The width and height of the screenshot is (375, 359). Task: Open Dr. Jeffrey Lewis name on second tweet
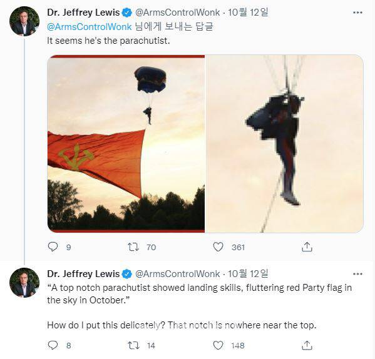tap(83, 274)
